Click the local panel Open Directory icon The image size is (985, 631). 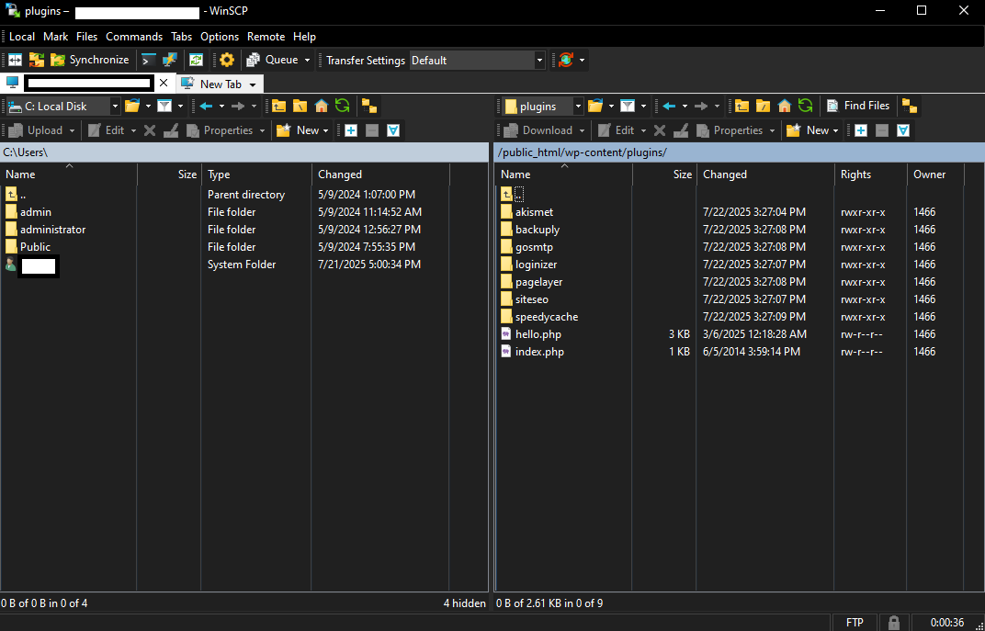pos(132,106)
